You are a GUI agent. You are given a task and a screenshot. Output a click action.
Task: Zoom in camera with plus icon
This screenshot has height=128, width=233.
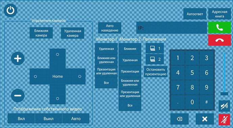coord(18,58)
